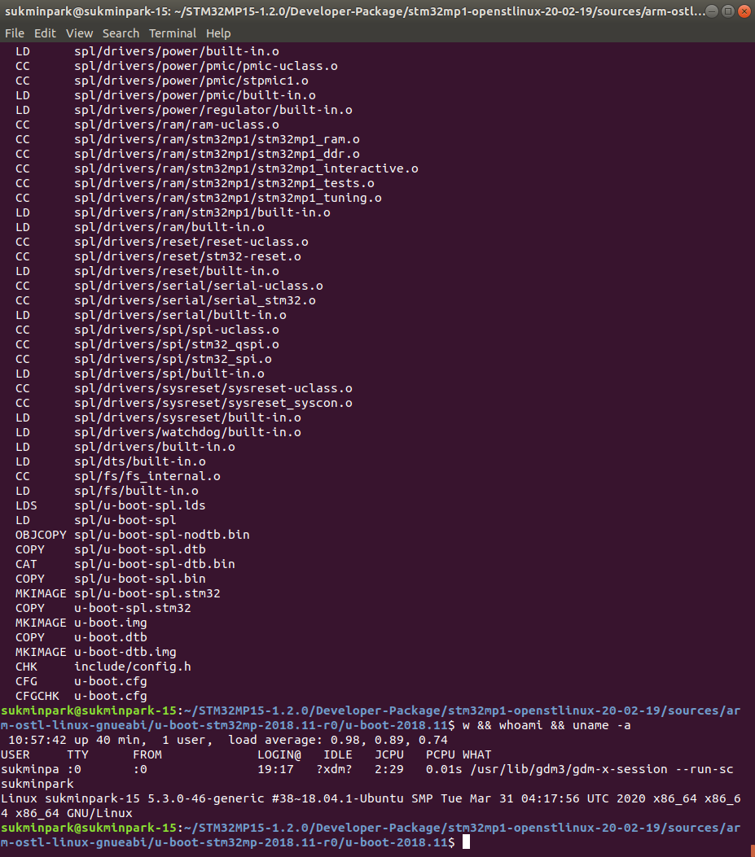Click the stm32mp1_interactive.o build line

(x=217, y=168)
